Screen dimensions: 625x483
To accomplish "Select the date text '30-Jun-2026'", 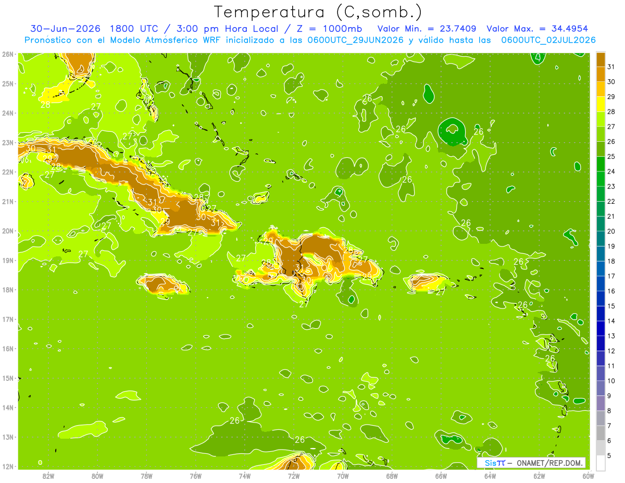I will coord(65,29).
